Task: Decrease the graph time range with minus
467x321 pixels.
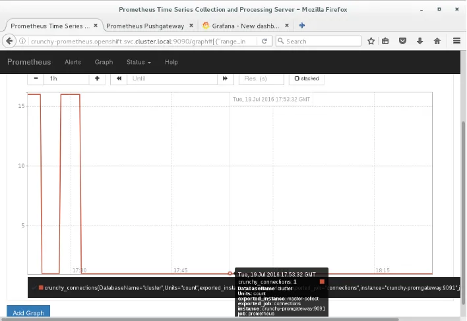Action: pyautogui.click(x=35, y=78)
